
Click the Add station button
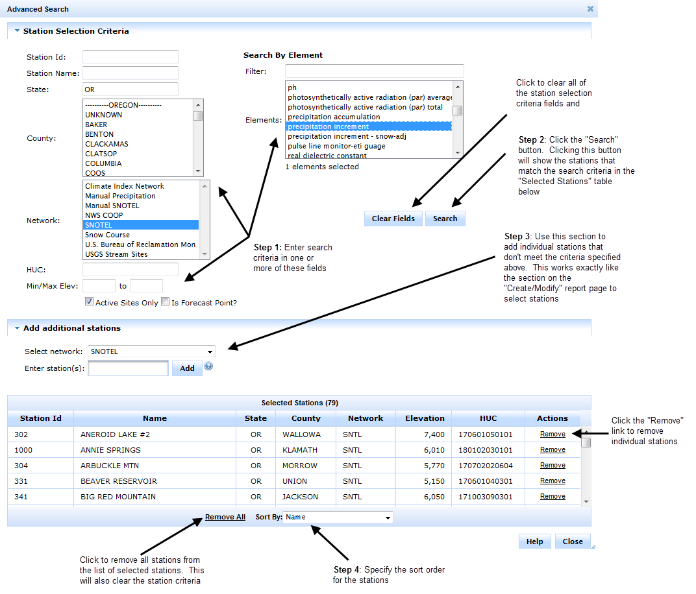pyautogui.click(x=187, y=368)
